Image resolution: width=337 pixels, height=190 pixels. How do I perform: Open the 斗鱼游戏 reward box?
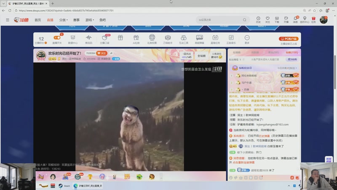pos(217,56)
